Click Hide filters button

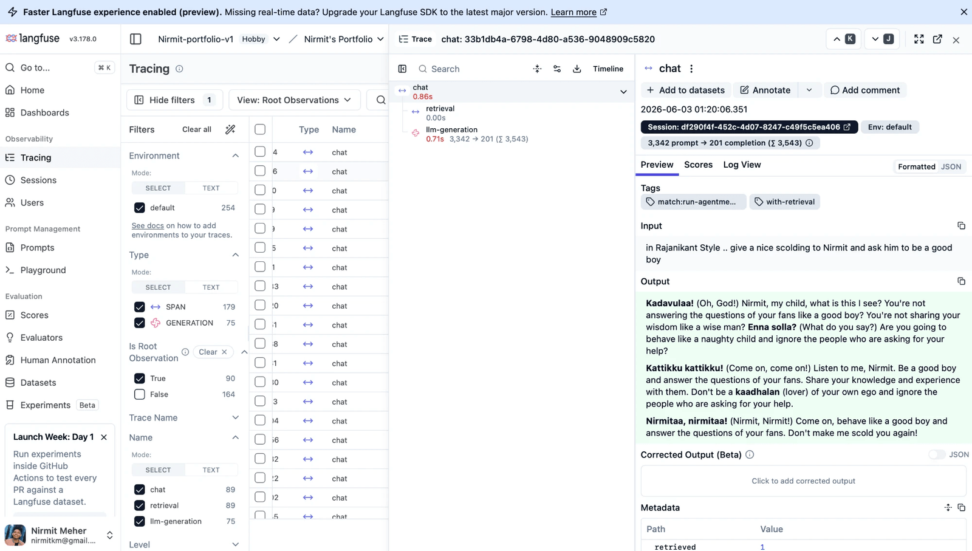coord(174,100)
